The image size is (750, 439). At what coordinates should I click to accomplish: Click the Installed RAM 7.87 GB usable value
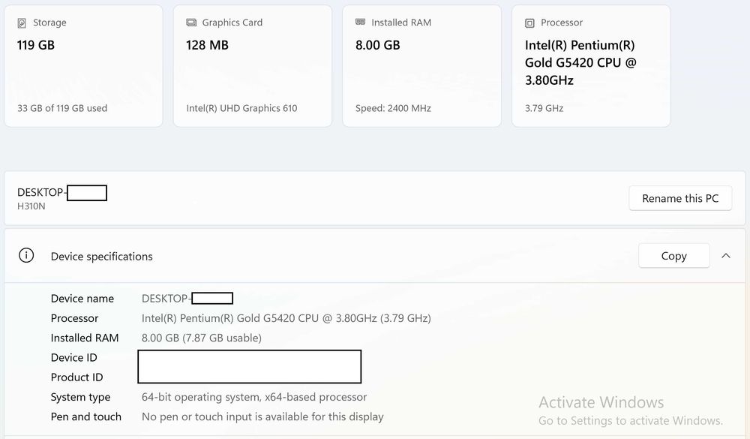coord(201,338)
